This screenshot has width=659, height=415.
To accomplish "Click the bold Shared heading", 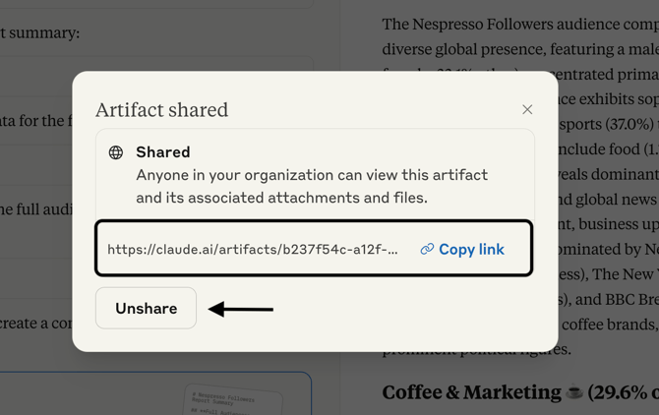I will (x=163, y=152).
